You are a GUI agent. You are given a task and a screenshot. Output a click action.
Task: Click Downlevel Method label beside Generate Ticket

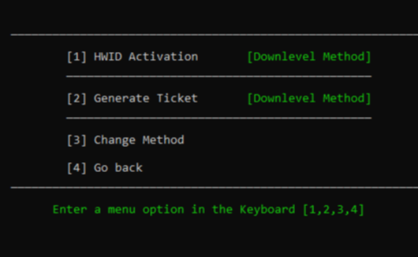tap(309, 98)
